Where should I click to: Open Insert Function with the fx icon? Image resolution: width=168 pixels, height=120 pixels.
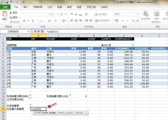tap(42, 31)
